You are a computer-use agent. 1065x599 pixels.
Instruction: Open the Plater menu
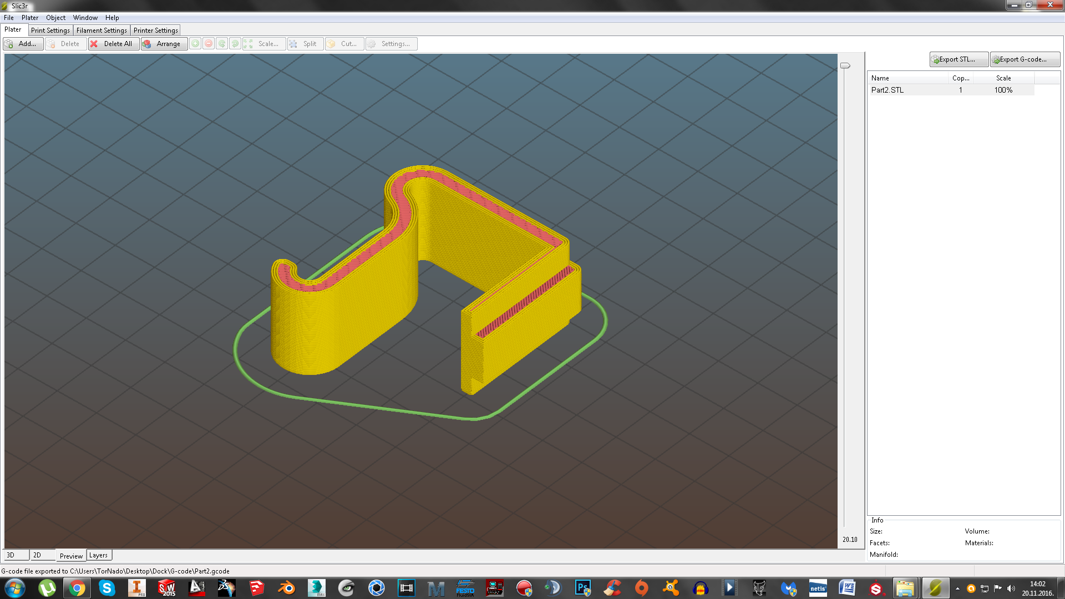pos(30,18)
